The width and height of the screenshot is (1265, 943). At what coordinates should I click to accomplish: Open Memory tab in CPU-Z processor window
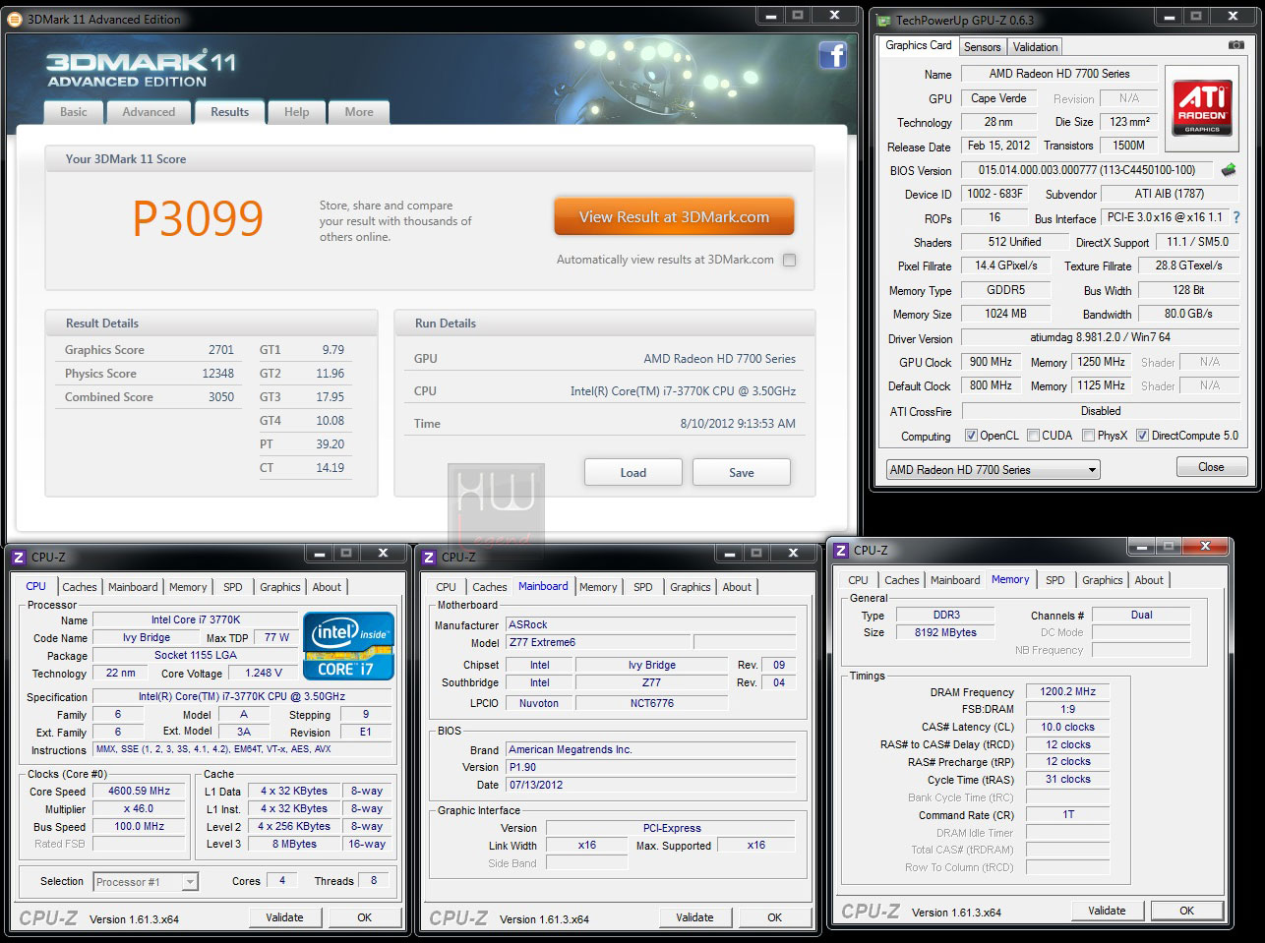pyautogui.click(x=188, y=587)
